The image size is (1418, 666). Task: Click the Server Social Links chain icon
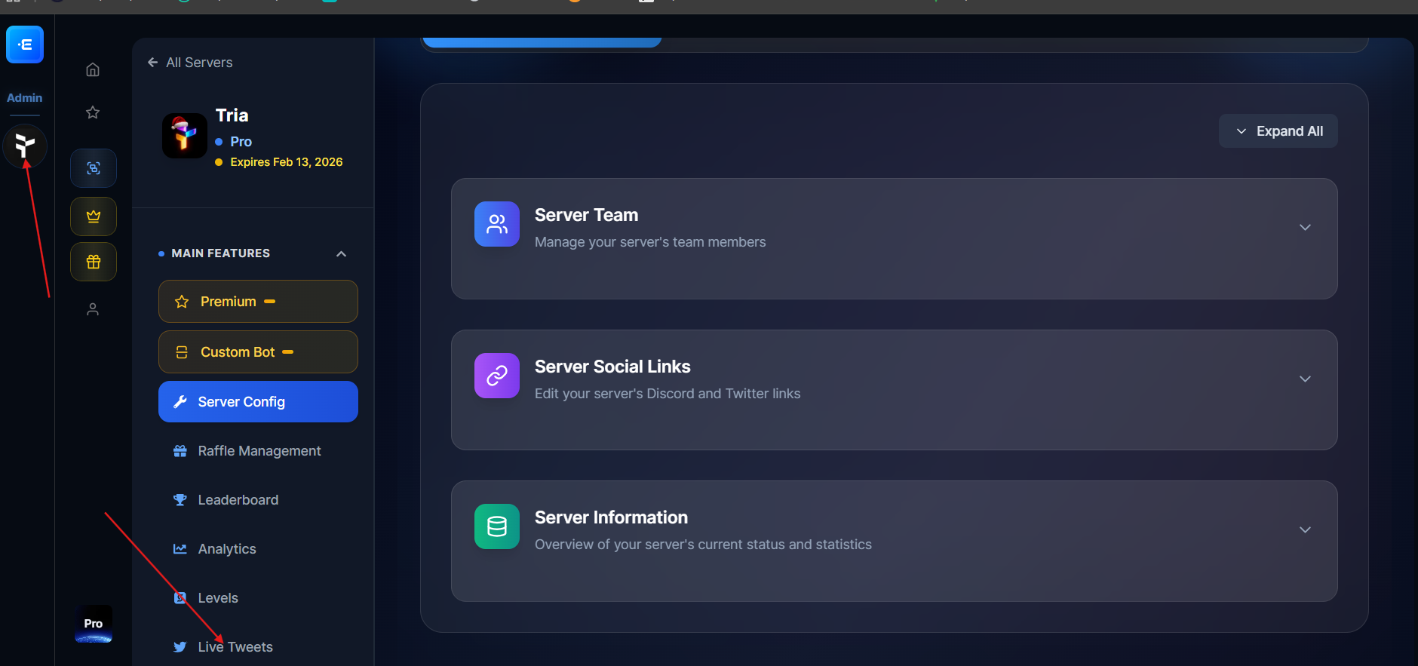point(496,376)
